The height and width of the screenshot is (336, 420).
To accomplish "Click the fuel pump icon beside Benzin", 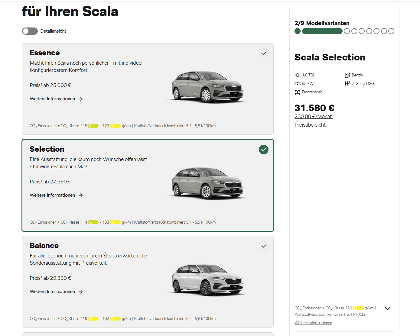I will [347, 75].
